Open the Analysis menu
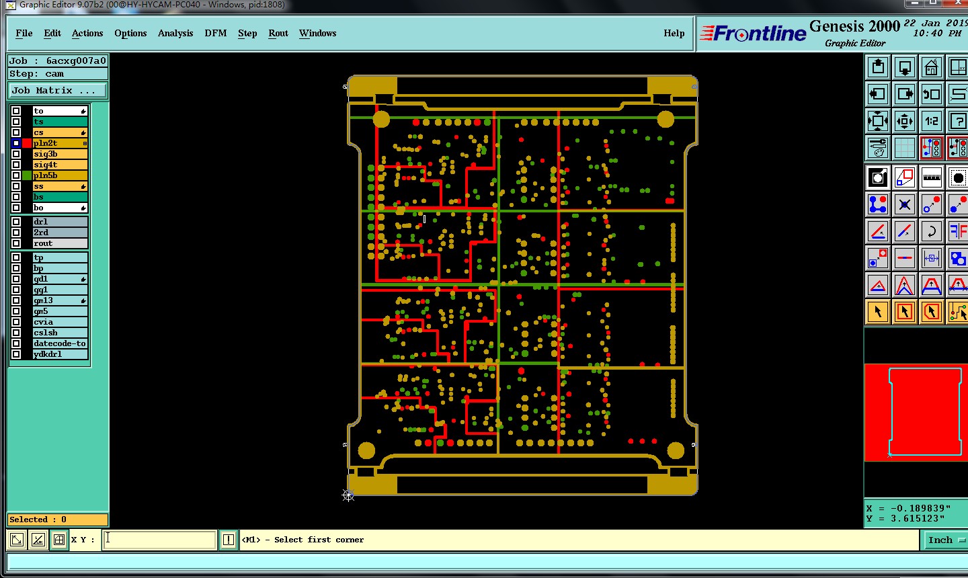Image resolution: width=968 pixels, height=578 pixels. (x=175, y=33)
